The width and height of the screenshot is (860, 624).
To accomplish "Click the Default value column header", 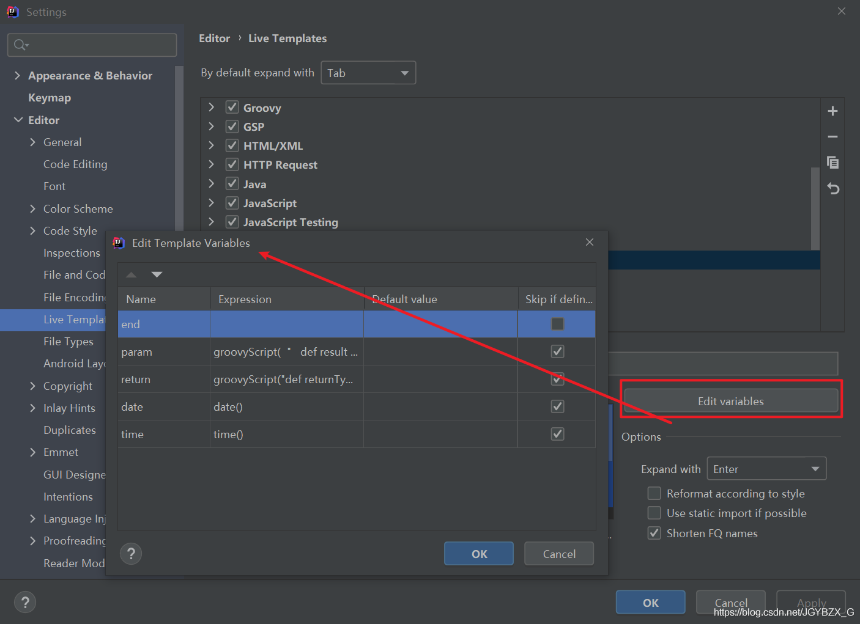I will [441, 299].
